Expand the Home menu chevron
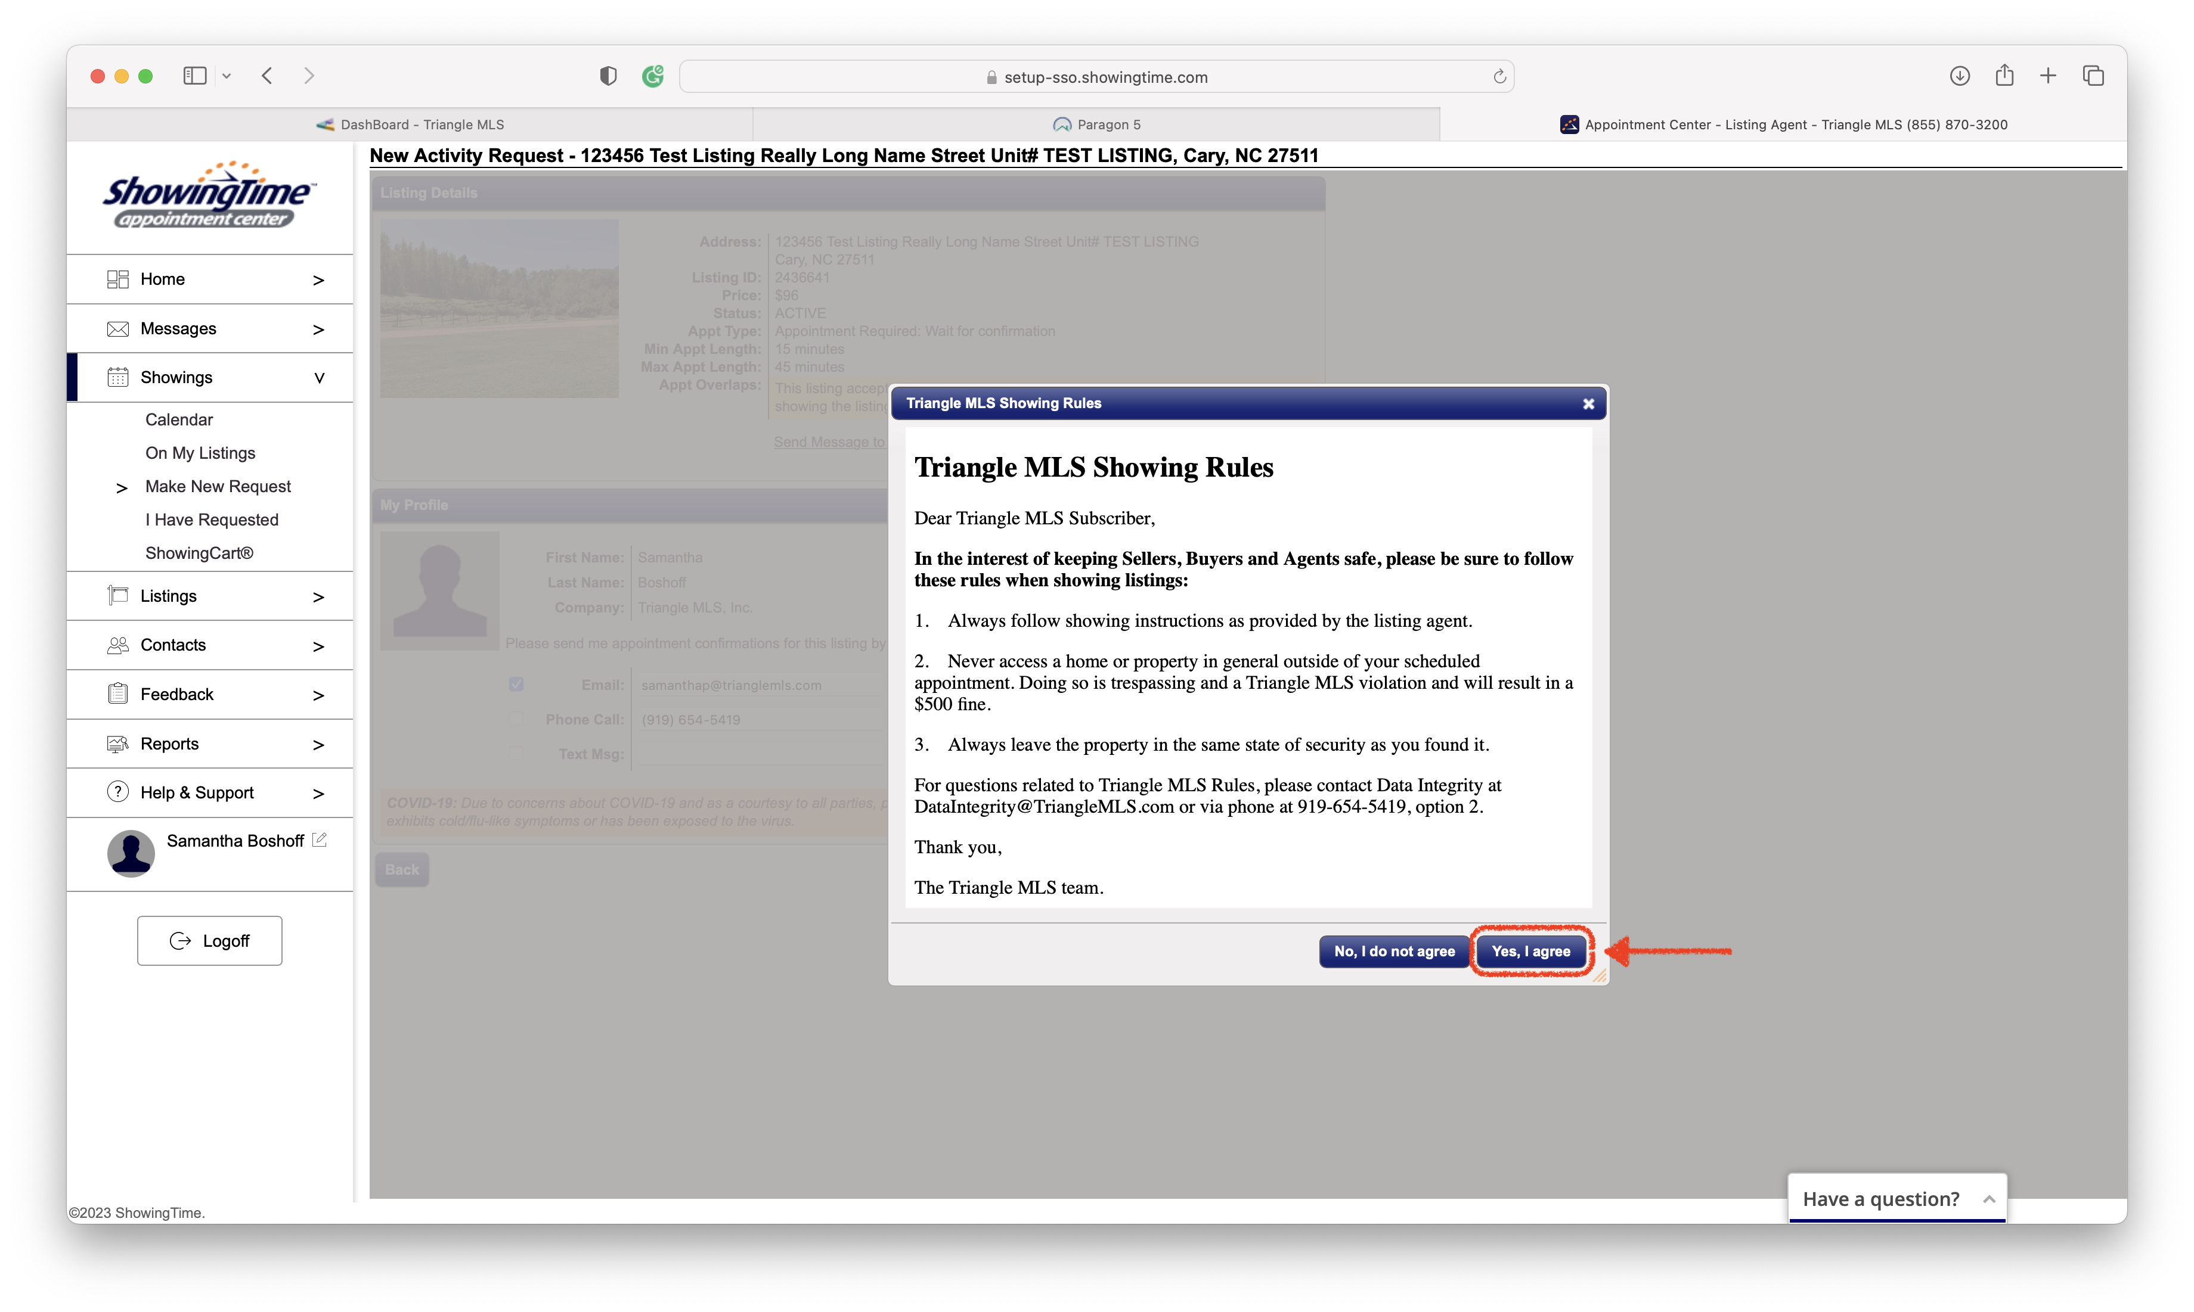 coord(318,280)
